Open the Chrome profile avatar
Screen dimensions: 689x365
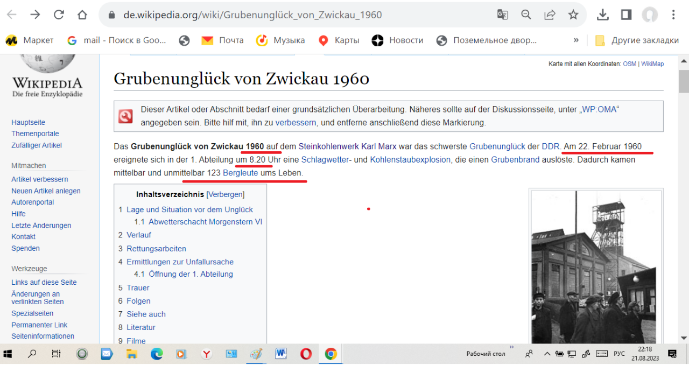point(650,15)
